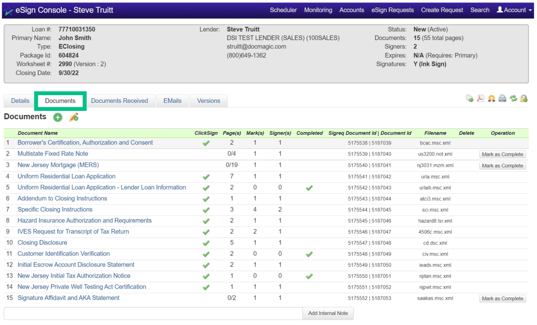Click the orange award ribbon certificate icon

coord(491,99)
